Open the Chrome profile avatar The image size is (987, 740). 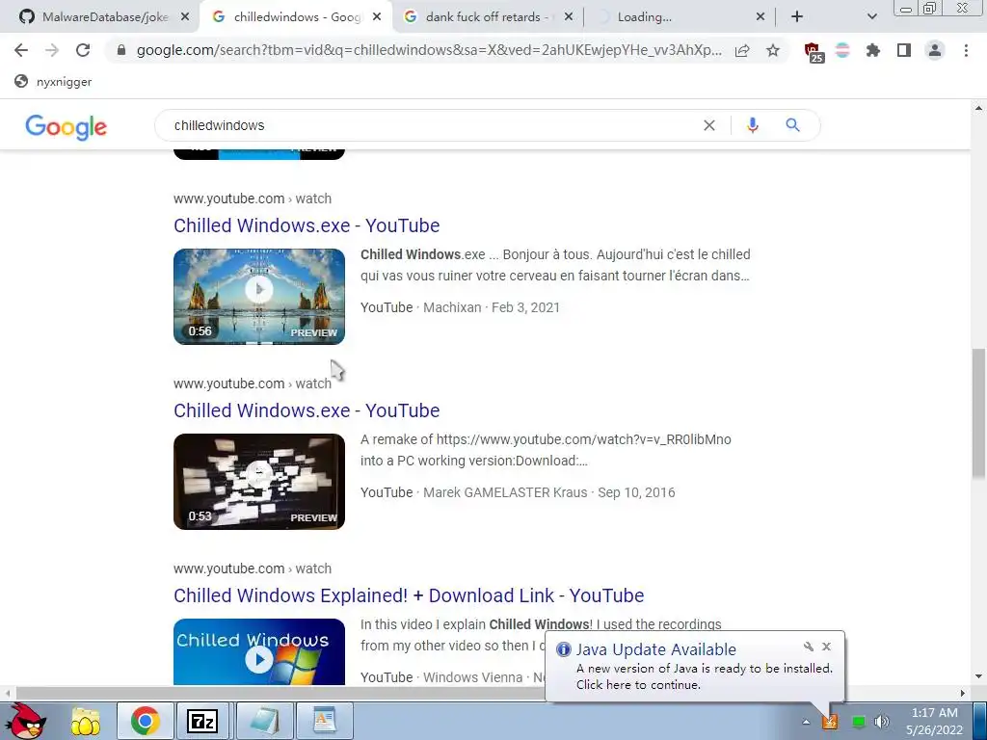tap(935, 50)
